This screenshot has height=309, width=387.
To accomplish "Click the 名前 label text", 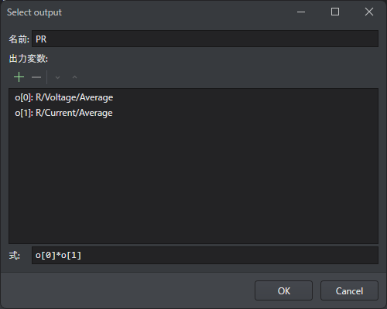I will tap(19, 39).
